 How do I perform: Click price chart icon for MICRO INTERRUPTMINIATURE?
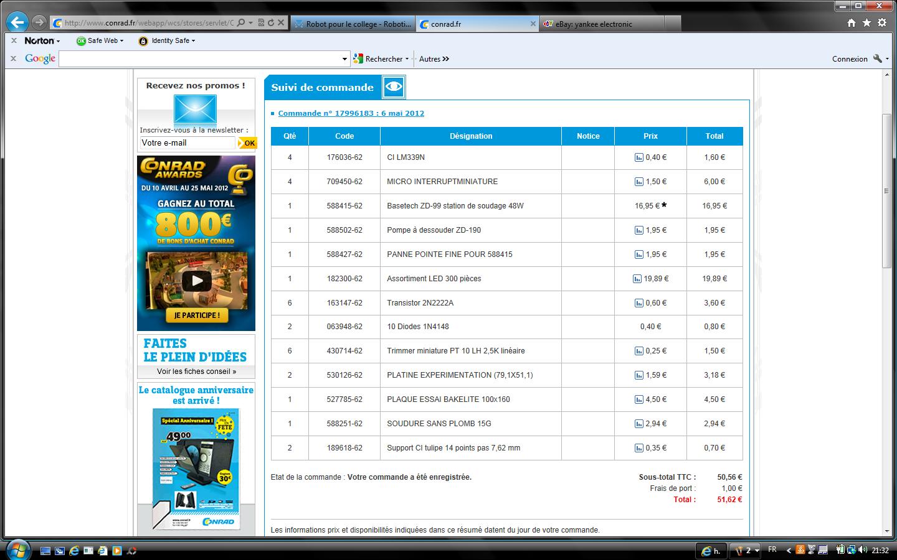638,182
